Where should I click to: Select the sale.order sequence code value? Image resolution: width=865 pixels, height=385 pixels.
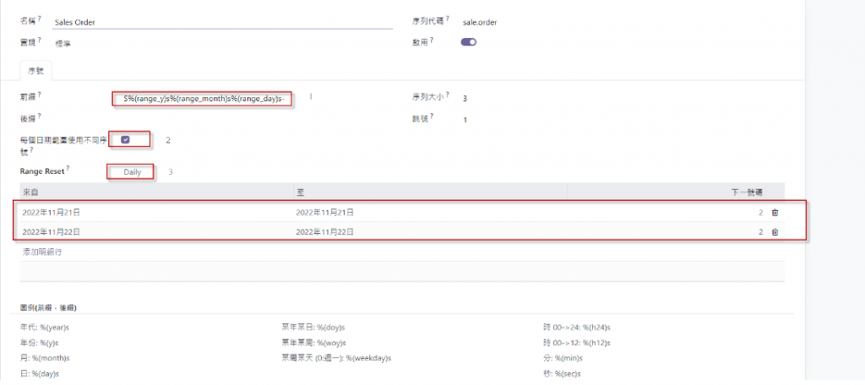(x=480, y=23)
